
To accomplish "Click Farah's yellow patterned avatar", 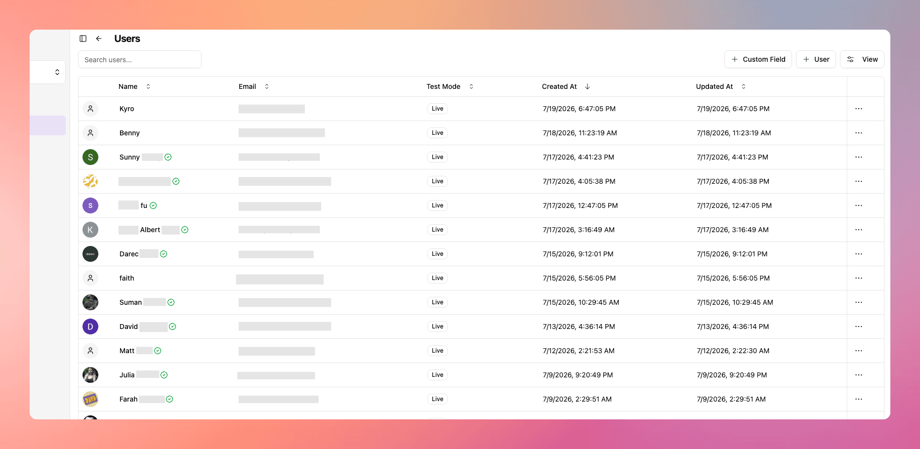I will coord(90,399).
